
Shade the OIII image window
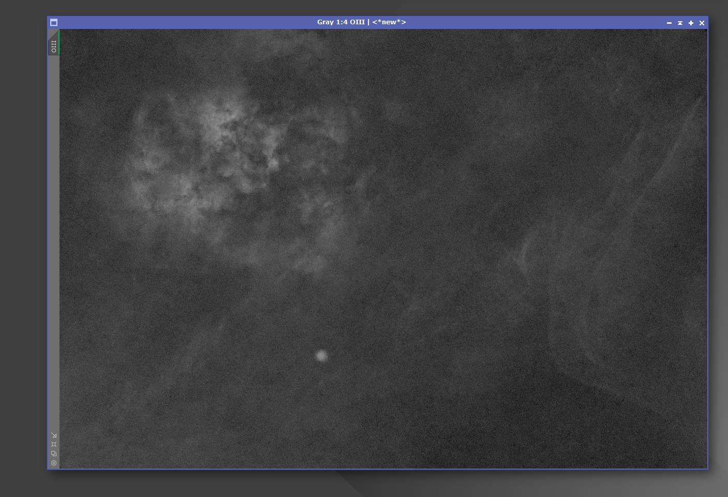click(680, 23)
